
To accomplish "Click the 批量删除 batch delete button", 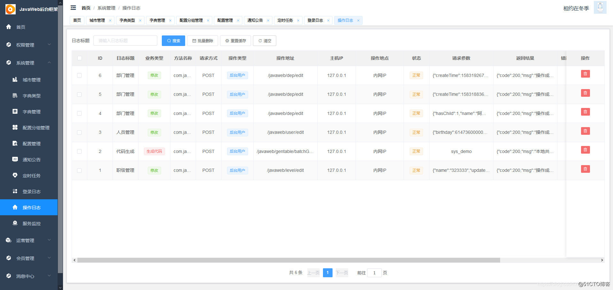I will click(x=202, y=41).
